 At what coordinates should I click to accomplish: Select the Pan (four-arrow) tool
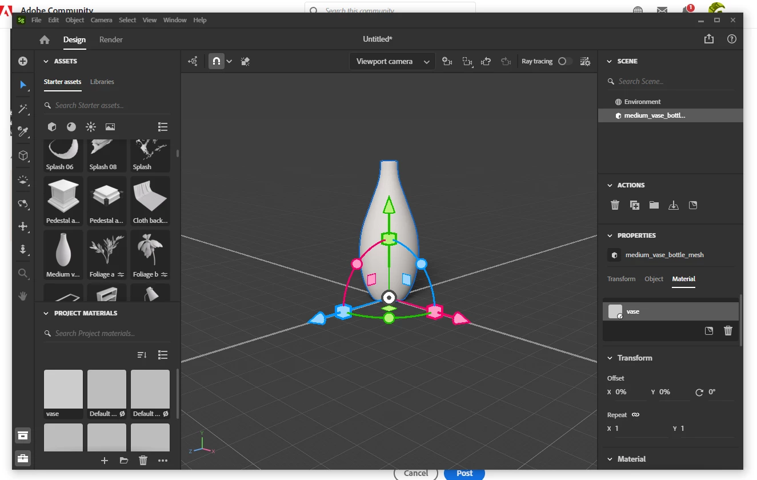[x=23, y=226]
